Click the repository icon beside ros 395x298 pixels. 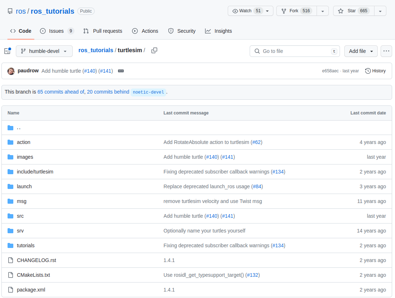(10, 12)
